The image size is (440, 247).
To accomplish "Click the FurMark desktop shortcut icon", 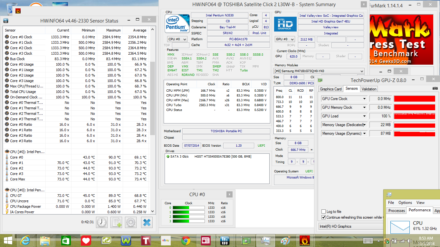I will (18, 11).
